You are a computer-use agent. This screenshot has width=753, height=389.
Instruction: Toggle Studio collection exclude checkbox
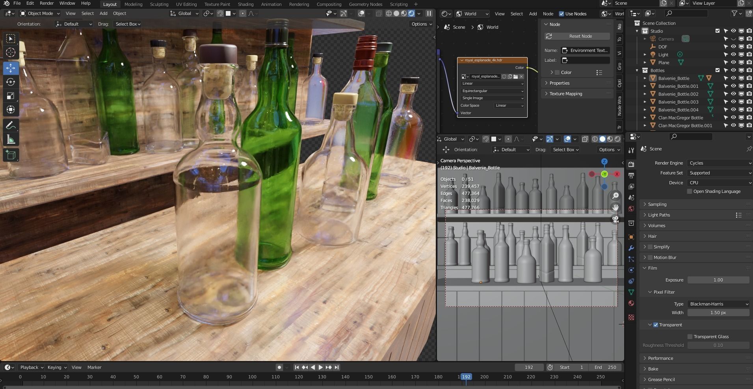coord(718,31)
